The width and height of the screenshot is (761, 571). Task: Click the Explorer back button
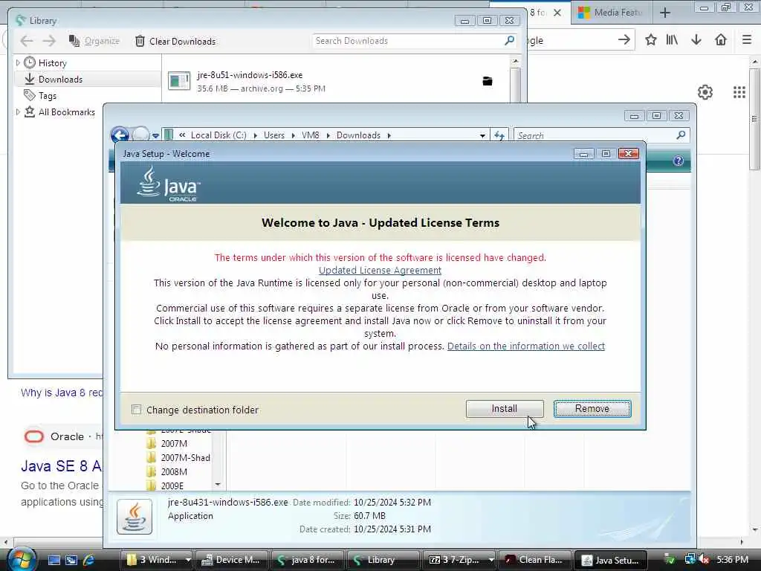coord(120,135)
